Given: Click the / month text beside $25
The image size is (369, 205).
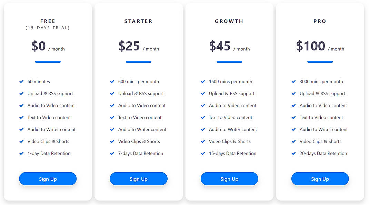Looking at the screenshot, I should tap(152, 49).
